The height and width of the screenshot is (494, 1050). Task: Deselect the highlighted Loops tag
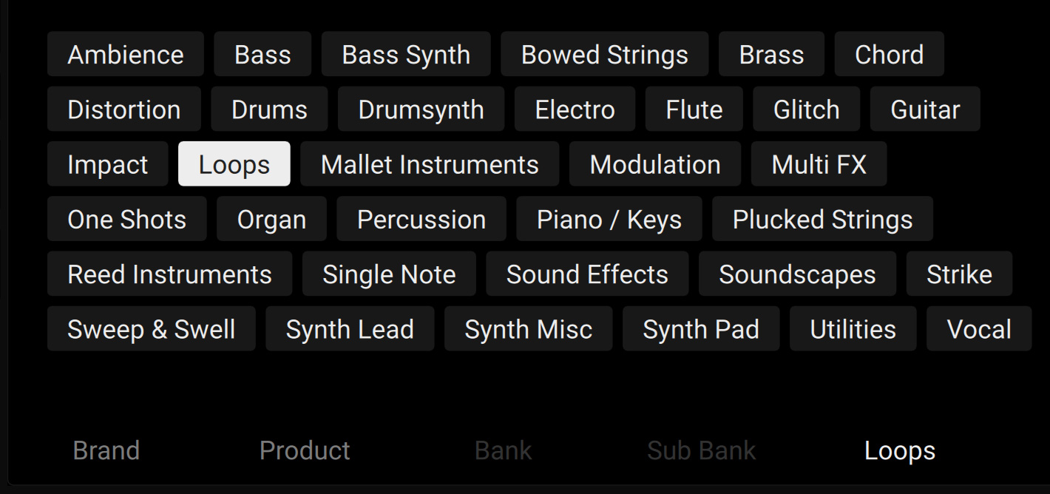234,164
